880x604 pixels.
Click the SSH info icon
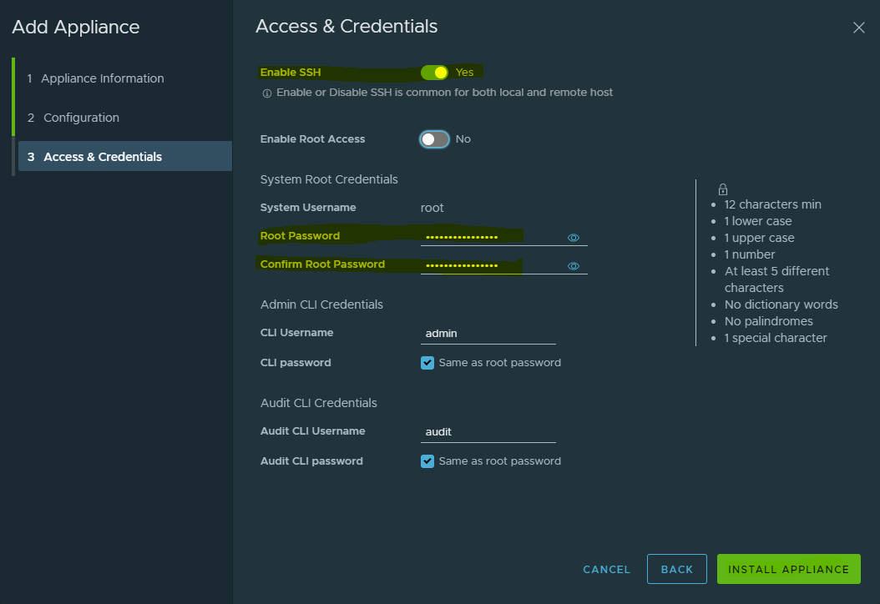coord(267,93)
